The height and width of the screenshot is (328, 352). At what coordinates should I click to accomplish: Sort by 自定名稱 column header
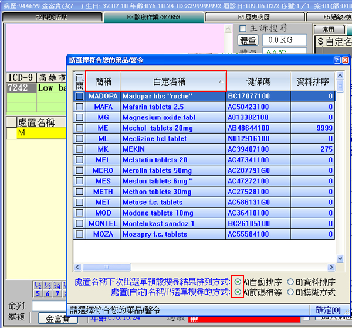(172, 81)
